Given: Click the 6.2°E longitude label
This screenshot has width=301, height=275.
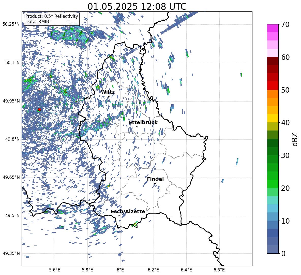Looking at the screenshot, I should point(153,270).
